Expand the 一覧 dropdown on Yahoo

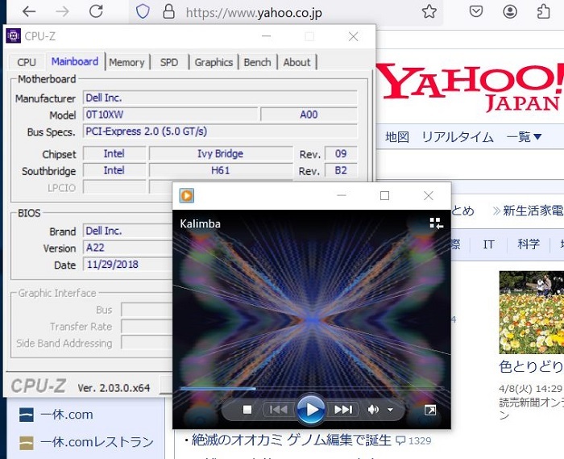coord(524,137)
